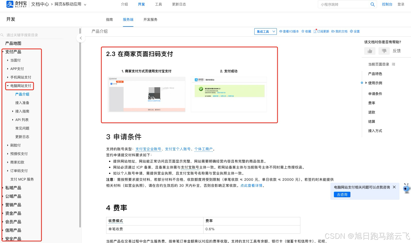The width and height of the screenshot is (411, 243).
Task: Click 查看V3版本 eye icon link
Action: [x=289, y=31]
